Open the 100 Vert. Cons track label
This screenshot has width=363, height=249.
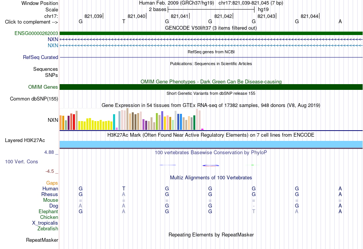coord(21,161)
